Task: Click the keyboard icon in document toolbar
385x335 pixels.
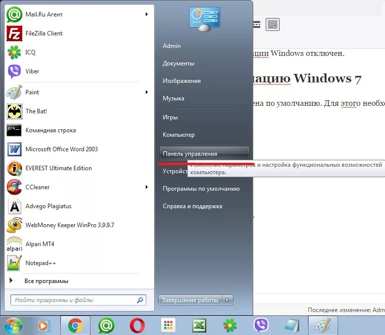Action: pyautogui.click(x=273, y=24)
